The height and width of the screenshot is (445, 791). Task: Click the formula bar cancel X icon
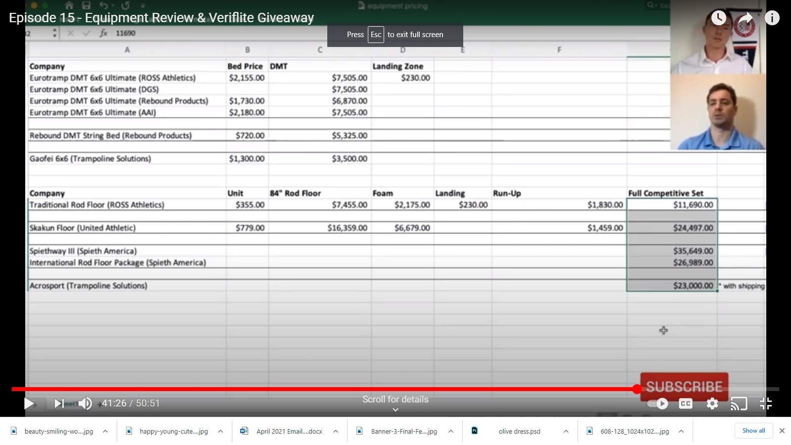[71, 33]
